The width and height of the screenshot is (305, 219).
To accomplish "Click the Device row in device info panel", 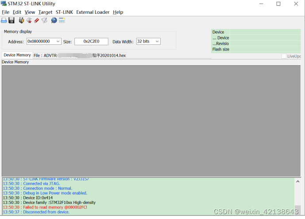I will click(256, 32).
